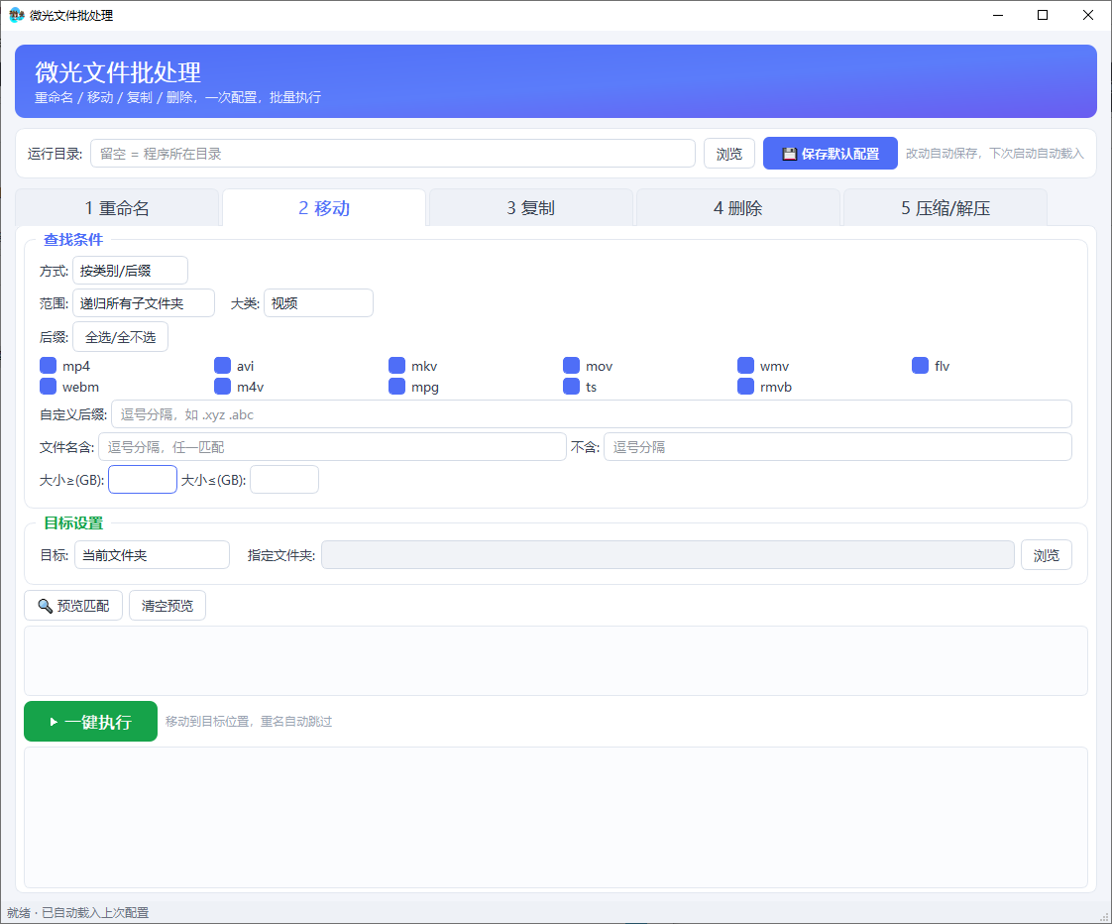Expand the 目标 dropdown showing 当前文件夹

click(153, 555)
